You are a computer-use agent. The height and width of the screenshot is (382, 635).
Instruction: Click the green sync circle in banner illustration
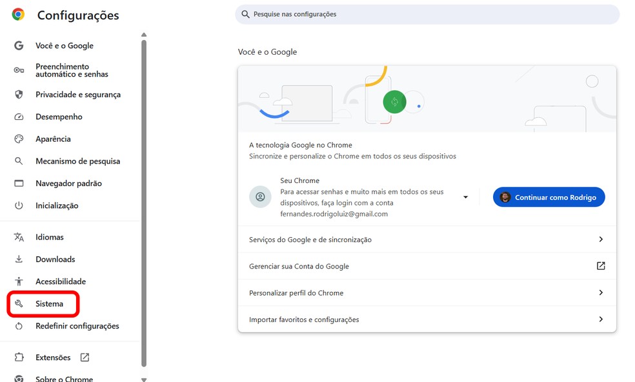point(394,102)
